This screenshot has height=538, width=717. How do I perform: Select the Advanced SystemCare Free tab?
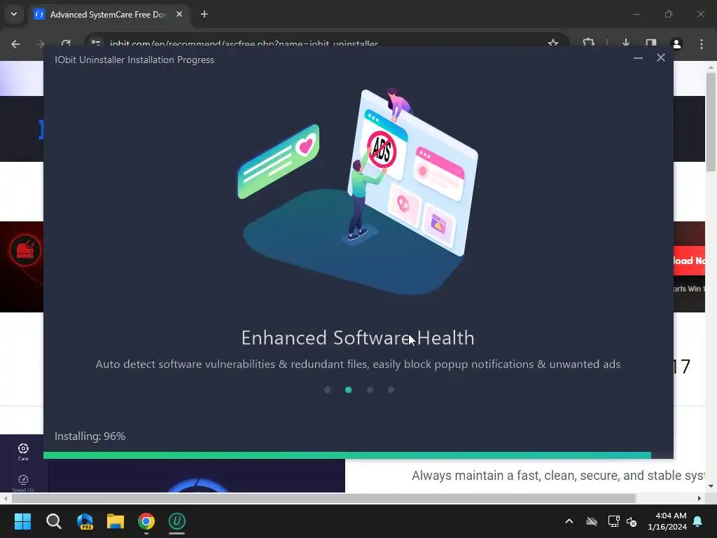point(109,15)
